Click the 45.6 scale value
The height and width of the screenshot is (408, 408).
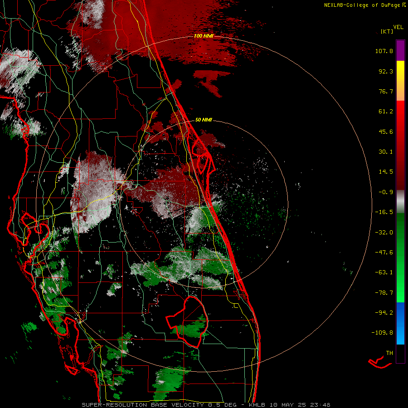(x=386, y=131)
